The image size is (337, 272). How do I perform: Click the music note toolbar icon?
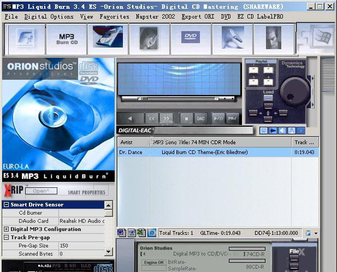(x=25, y=39)
